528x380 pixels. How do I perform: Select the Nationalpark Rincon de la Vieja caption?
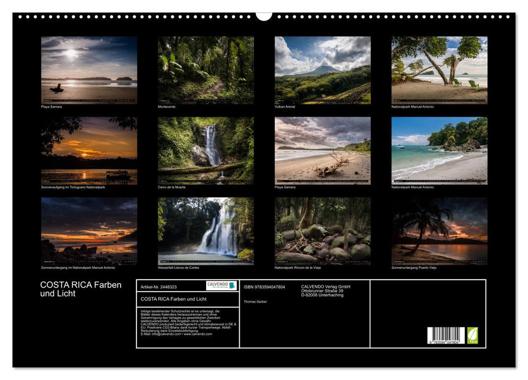(x=297, y=268)
